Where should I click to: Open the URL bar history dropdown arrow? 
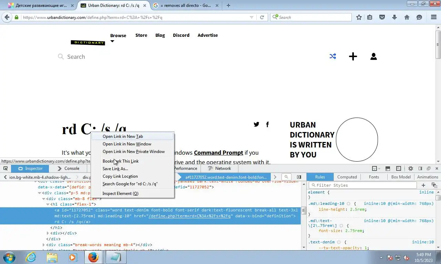point(252,17)
